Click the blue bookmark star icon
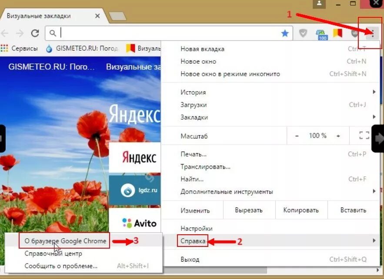Viewport: 384px width, 279px height. (x=285, y=33)
